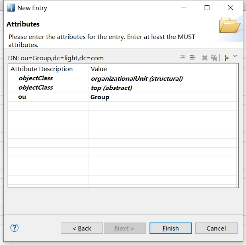Cancel the New Entry wizard
Image resolution: width=246 pixels, height=245 pixels.
[x=216, y=228]
